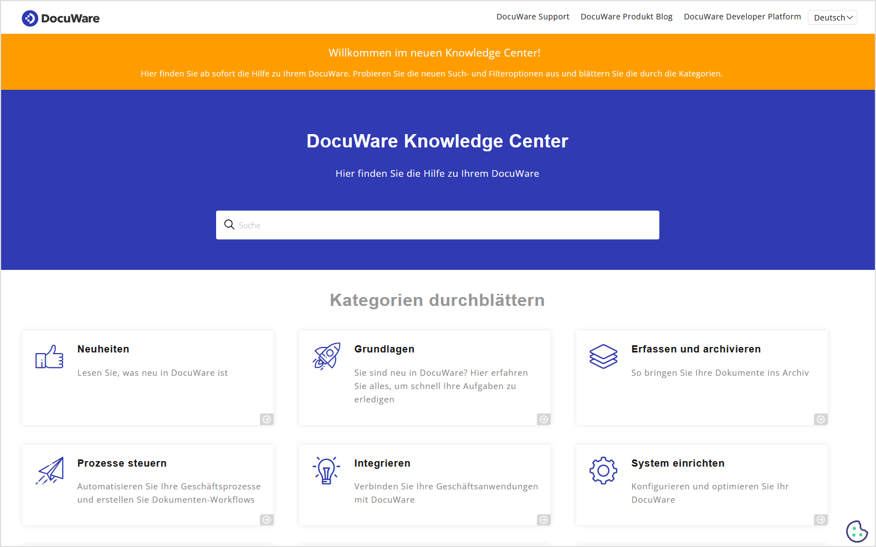Click the Neuheiten thumbs-up icon
The height and width of the screenshot is (547, 876).
[x=49, y=356]
